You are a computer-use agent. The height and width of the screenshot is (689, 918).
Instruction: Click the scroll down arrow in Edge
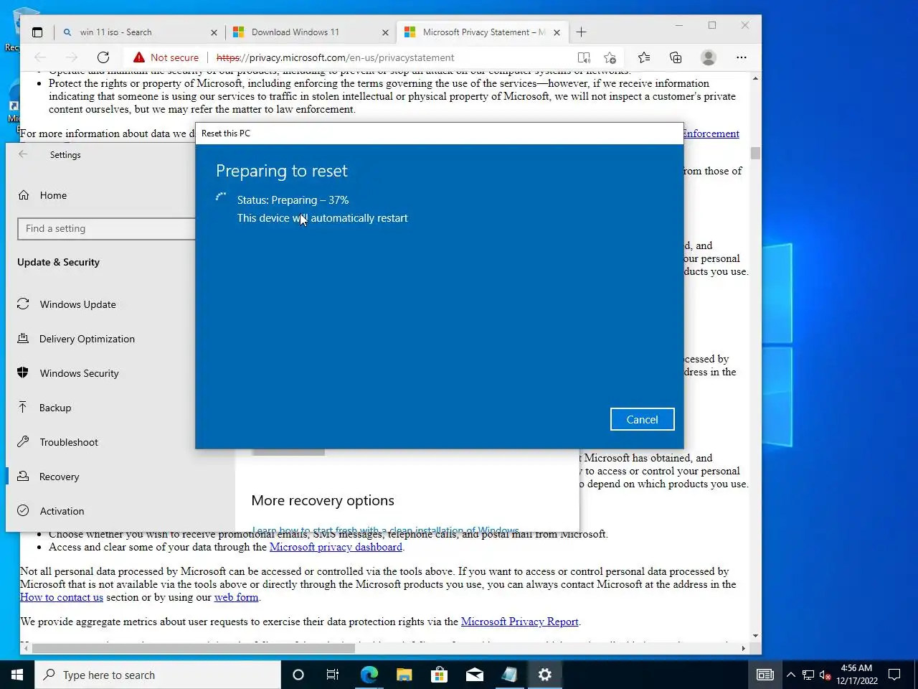pyautogui.click(x=755, y=636)
